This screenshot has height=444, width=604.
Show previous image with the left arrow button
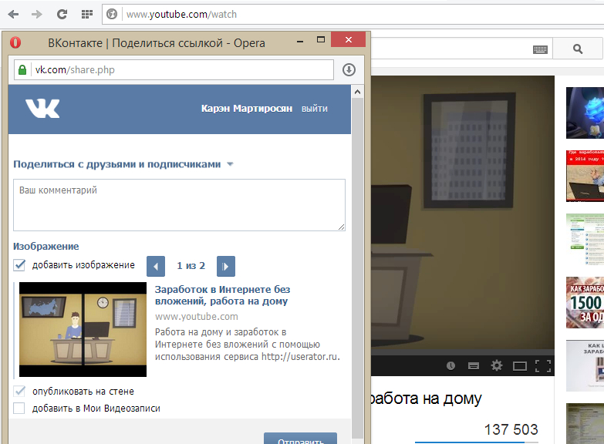click(156, 266)
